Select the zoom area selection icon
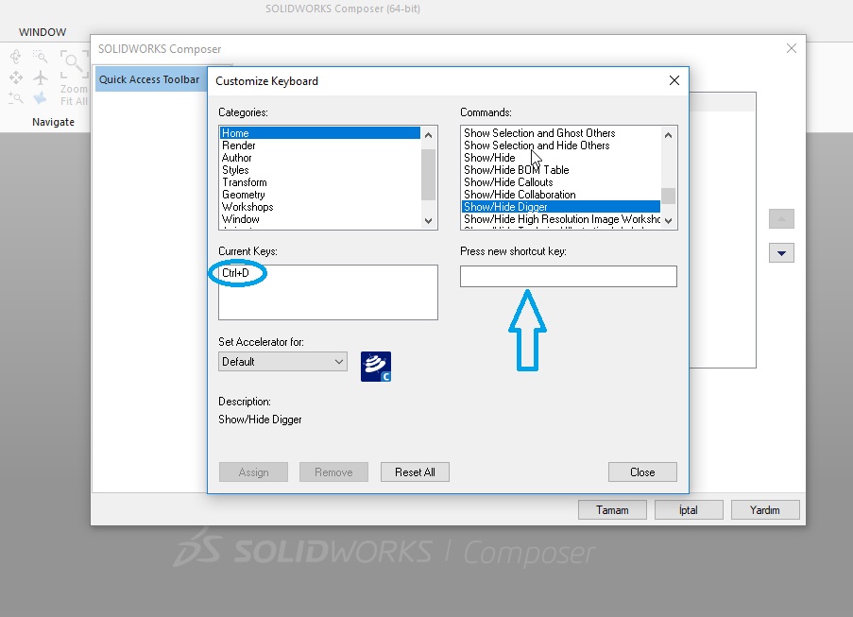The image size is (853, 617). (41, 57)
